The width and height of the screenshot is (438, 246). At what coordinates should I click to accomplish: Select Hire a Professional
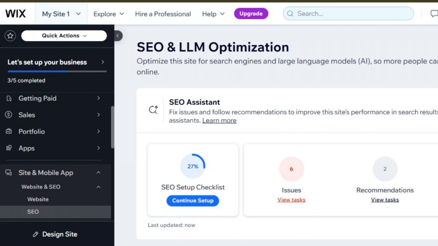pyautogui.click(x=163, y=14)
